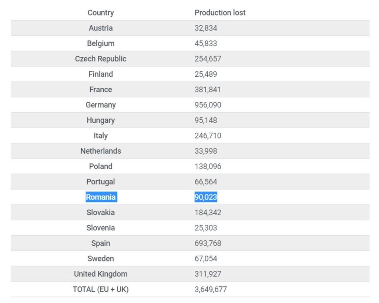Click the Country column header
The width and height of the screenshot is (379, 303).
[x=101, y=13]
